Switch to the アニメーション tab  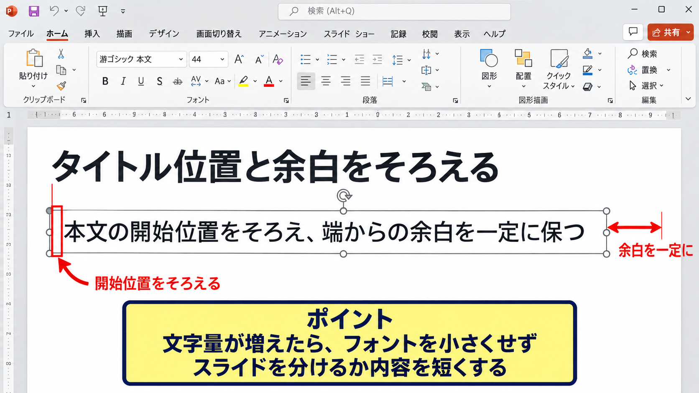pyautogui.click(x=283, y=34)
